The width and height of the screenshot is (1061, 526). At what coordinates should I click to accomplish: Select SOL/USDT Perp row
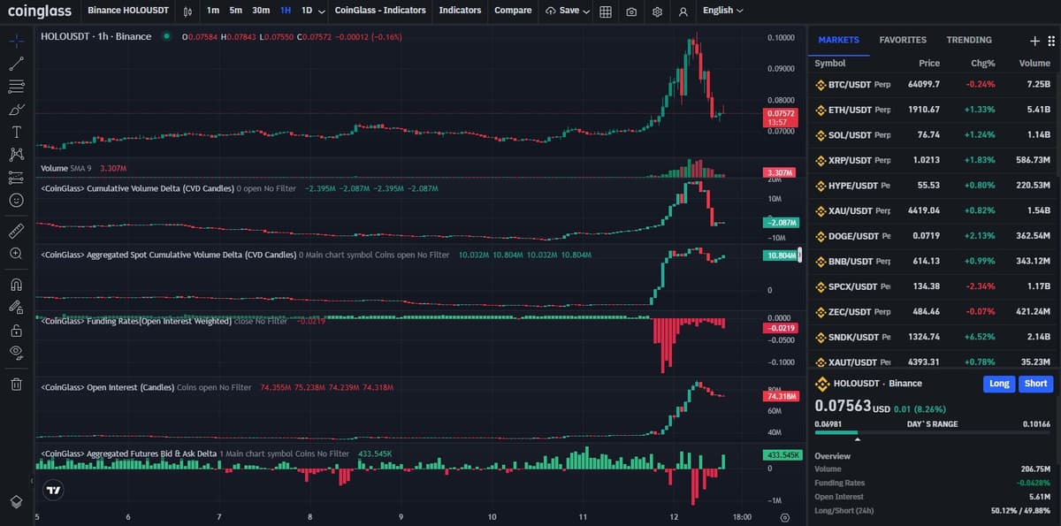click(933, 135)
